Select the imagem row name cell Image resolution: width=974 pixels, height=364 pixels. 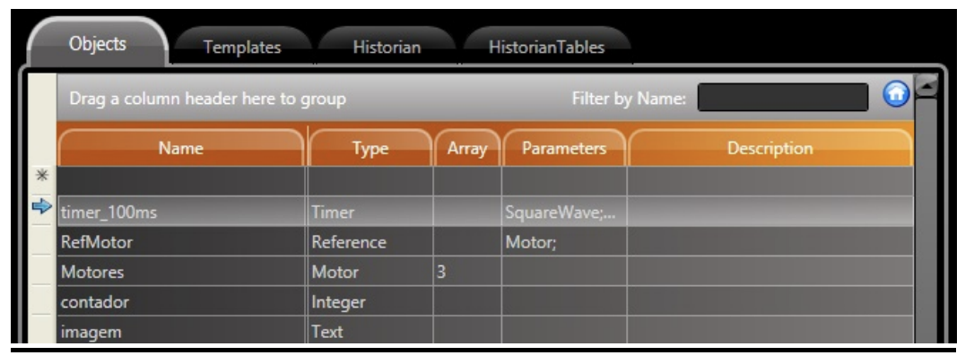click(182, 331)
